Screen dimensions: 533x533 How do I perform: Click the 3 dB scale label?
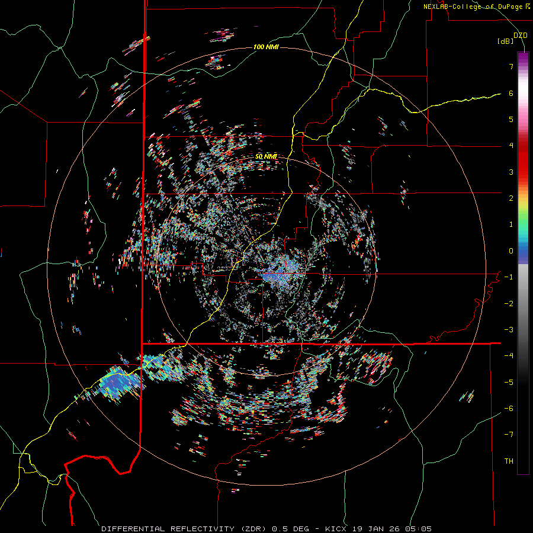(x=511, y=172)
